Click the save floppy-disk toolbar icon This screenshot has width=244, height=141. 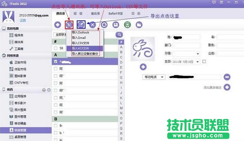pyautogui.click(x=116, y=25)
